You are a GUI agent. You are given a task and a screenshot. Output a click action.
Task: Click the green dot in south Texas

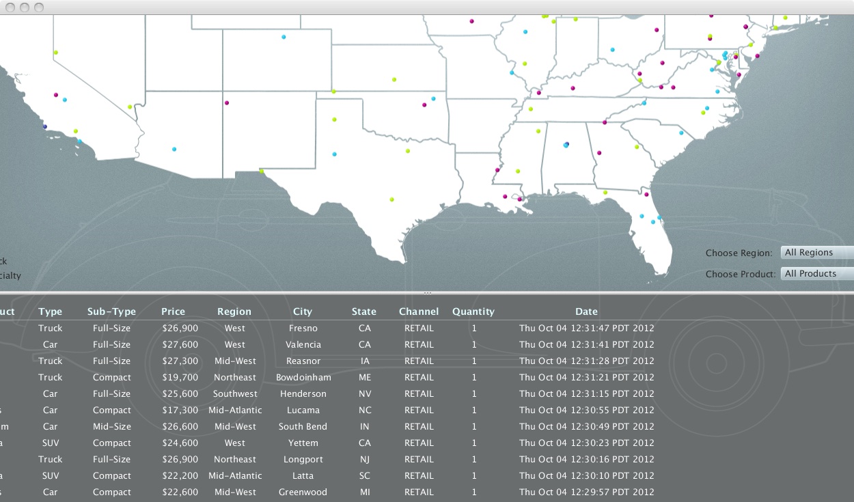391,199
